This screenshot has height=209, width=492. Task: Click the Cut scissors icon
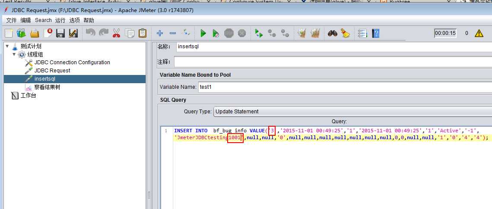pos(116,33)
